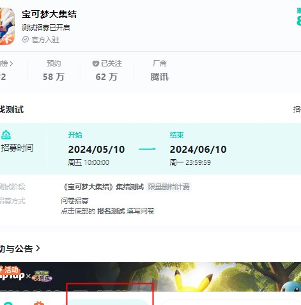Click the green round icon at bottom left
The image size is (301, 305).
point(8,303)
